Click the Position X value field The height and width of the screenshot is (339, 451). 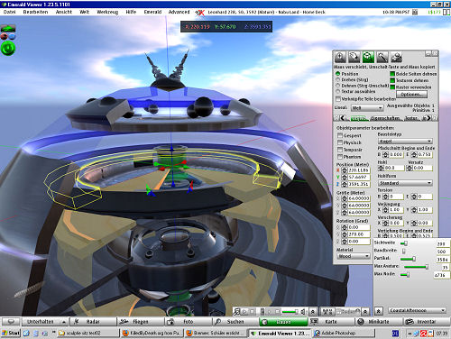click(x=359, y=170)
